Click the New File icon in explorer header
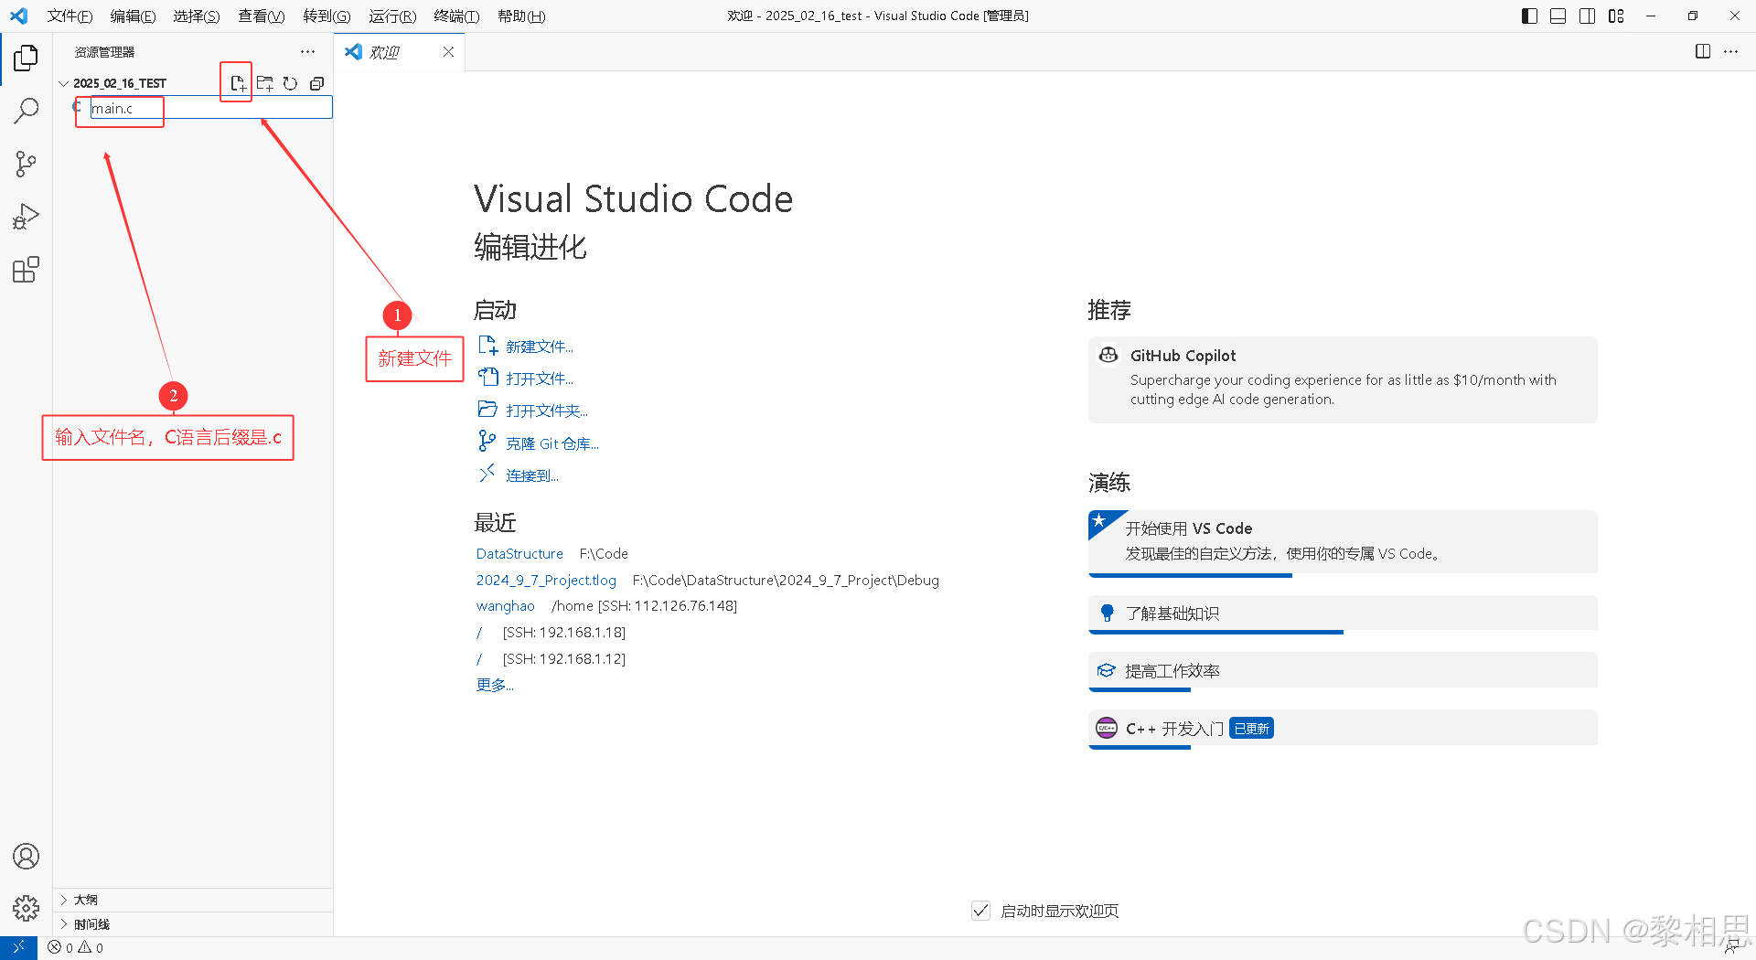The height and width of the screenshot is (960, 1756). coord(238,83)
